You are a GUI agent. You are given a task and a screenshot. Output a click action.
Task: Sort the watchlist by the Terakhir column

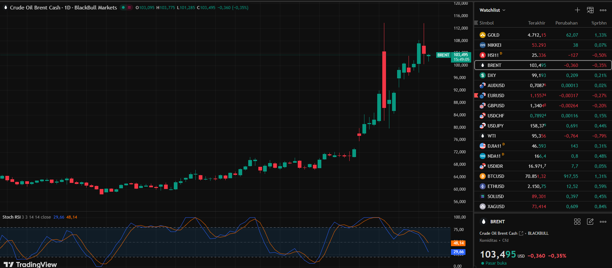[536, 23]
